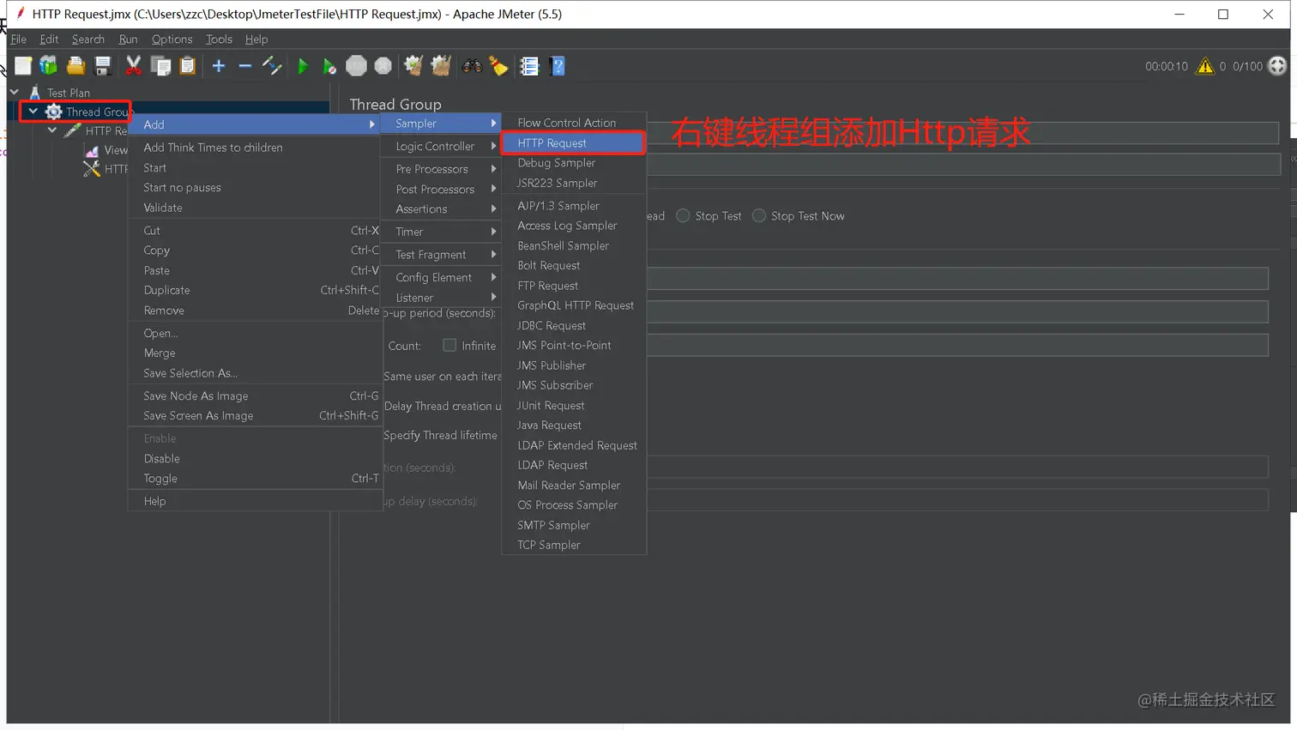Image resolution: width=1297 pixels, height=730 pixels.
Task: Open the Templates toolbar icon
Action: (x=49, y=66)
